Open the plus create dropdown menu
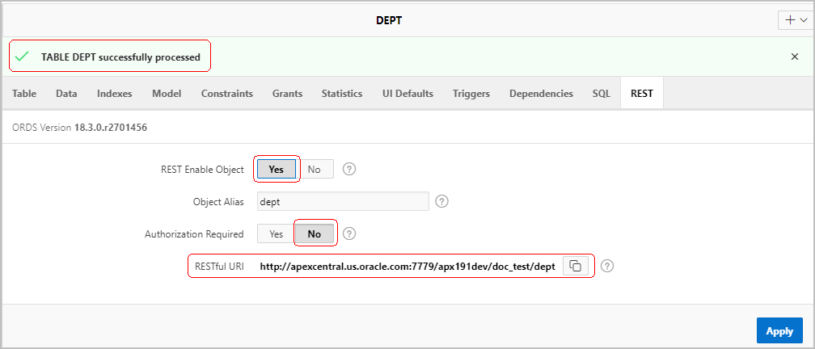 (796, 20)
